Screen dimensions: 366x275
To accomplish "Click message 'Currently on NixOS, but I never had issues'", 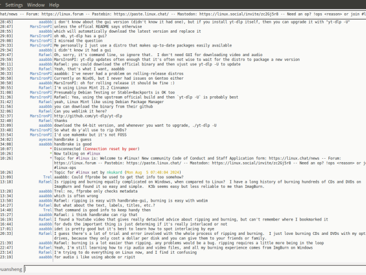I will (119, 78).
